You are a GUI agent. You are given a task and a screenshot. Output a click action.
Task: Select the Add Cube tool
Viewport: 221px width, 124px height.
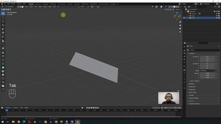[3, 45]
